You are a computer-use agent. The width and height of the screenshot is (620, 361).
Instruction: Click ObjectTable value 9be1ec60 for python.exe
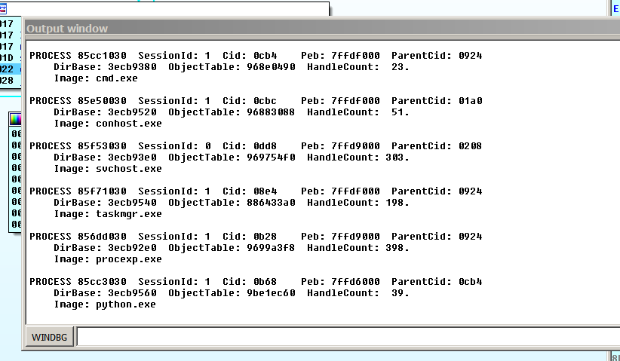(271, 293)
